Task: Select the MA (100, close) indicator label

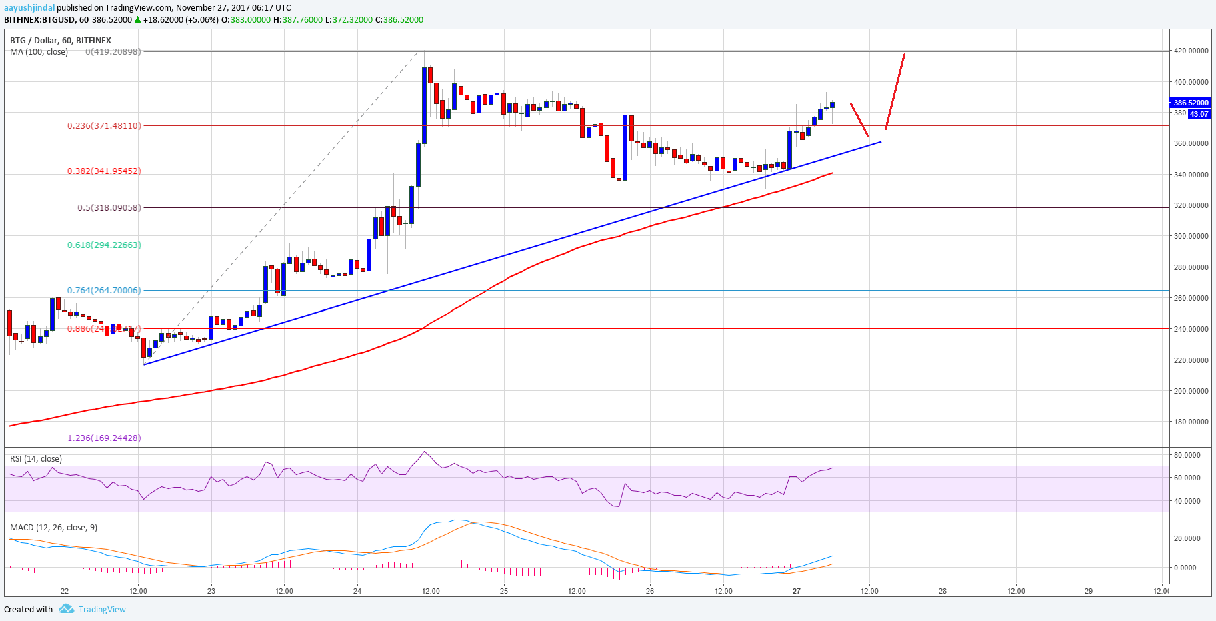Action: (39, 52)
